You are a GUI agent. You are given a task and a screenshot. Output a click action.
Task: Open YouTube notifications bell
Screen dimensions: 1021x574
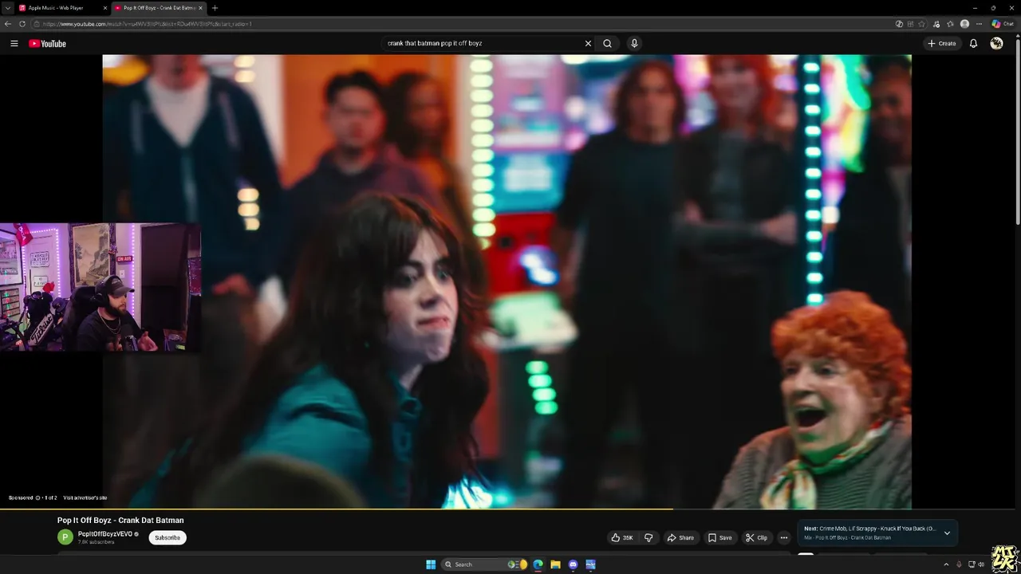tap(973, 43)
